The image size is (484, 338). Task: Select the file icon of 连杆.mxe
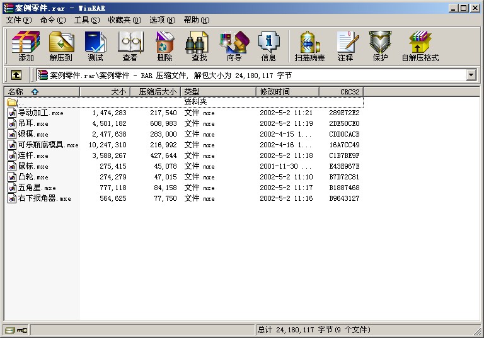tap(12, 155)
